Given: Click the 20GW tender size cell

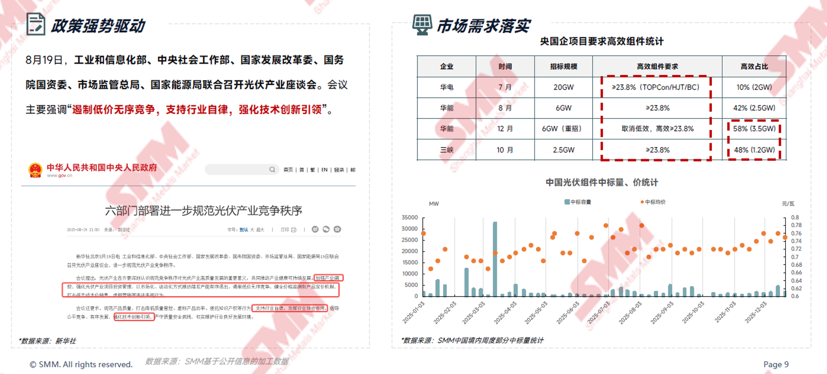Looking at the screenshot, I should coord(564,88).
